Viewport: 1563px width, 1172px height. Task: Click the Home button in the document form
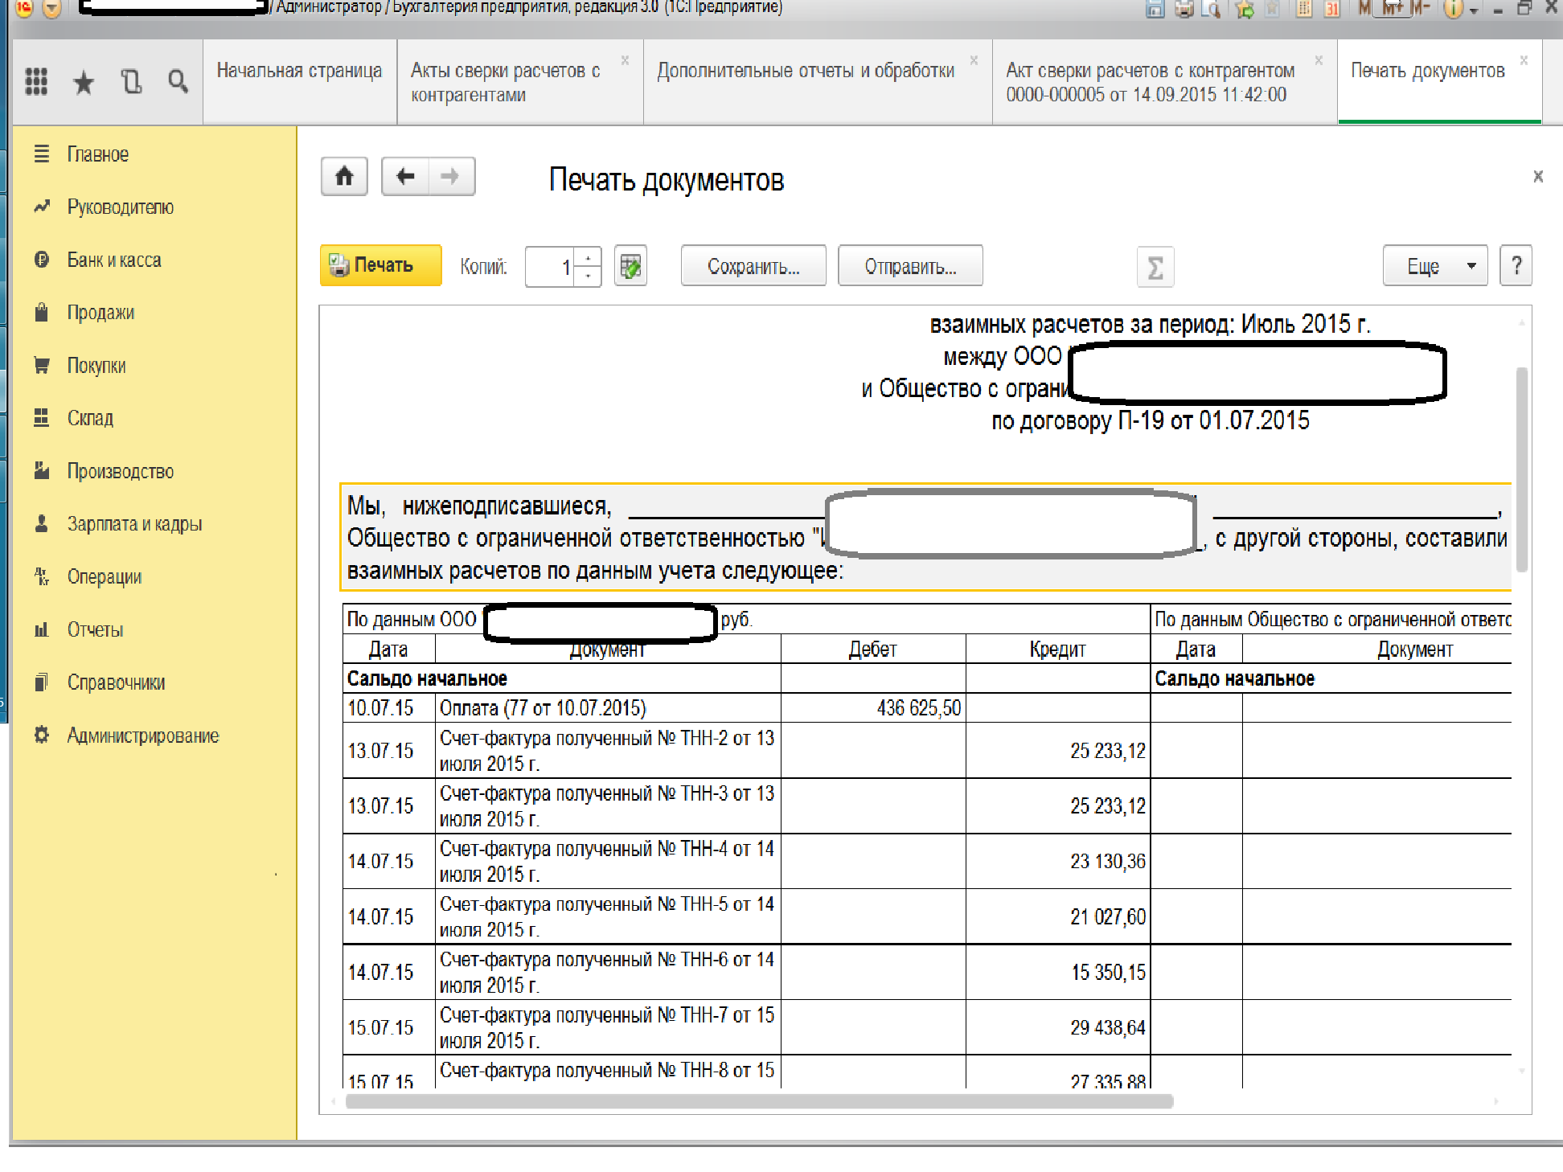344,176
